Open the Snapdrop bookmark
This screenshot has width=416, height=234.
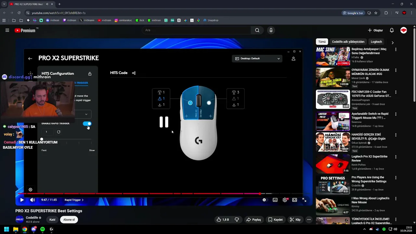[211, 20]
